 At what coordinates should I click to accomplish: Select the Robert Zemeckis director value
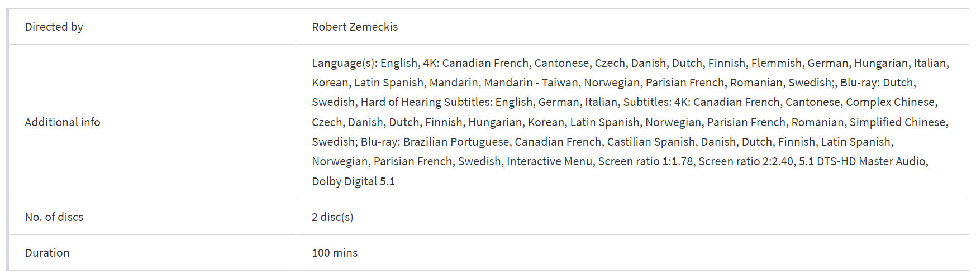[355, 27]
